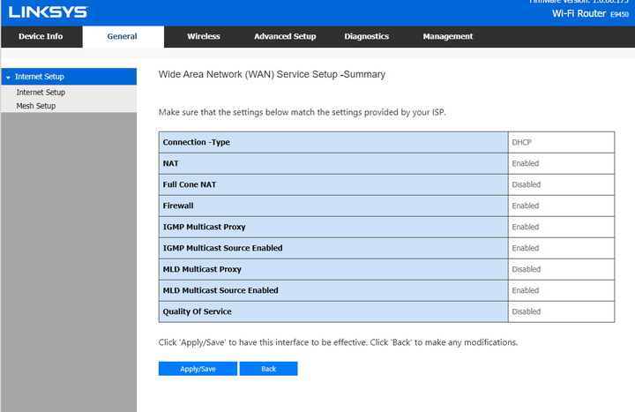Click the Disabled value for Quality Of Service
The height and width of the screenshot is (412, 635).
(x=526, y=311)
